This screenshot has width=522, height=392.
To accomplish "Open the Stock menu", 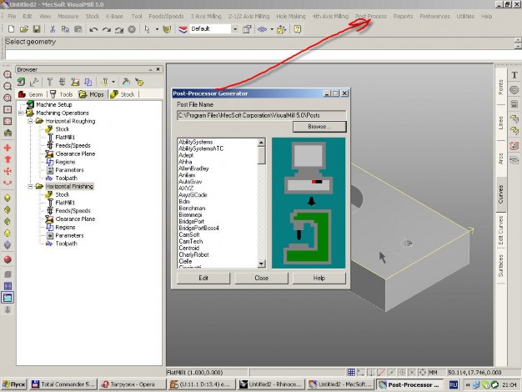I will 93,16.
